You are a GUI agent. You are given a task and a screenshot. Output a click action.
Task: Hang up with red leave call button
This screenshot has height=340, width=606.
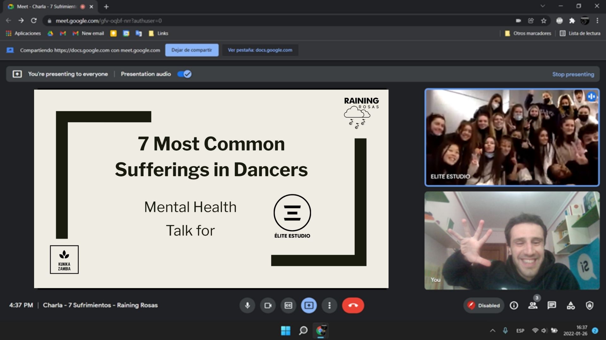point(353,305)
